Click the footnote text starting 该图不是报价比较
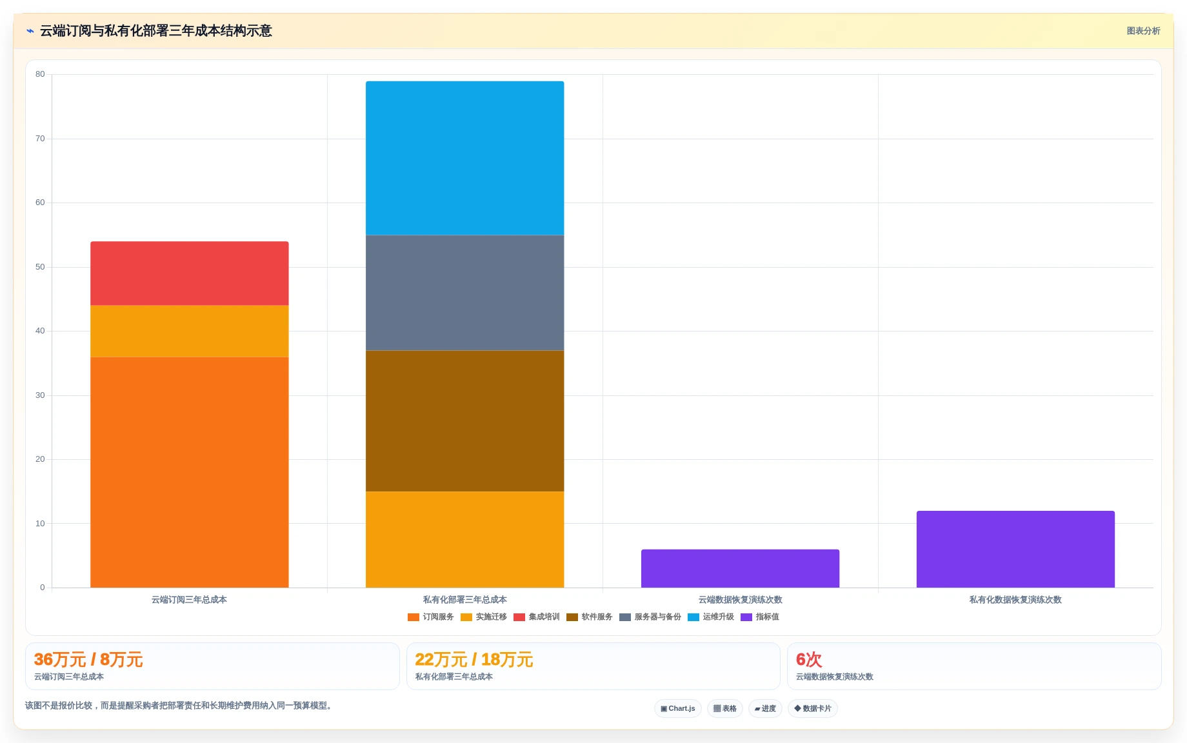The width and height of the screenshot is (1187, 743). click(x=180, y=706)
